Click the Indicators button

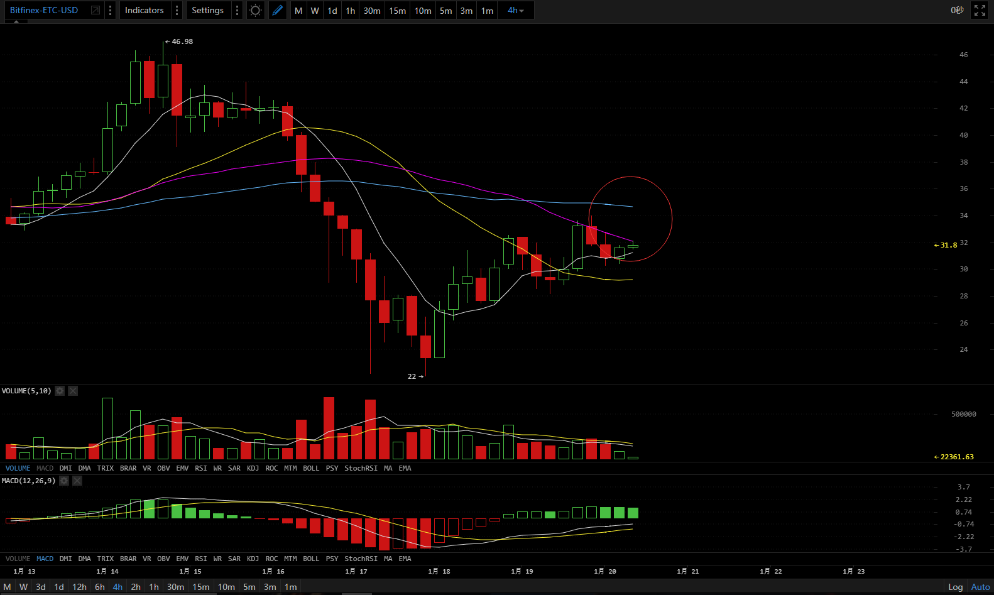coord(144,10)
